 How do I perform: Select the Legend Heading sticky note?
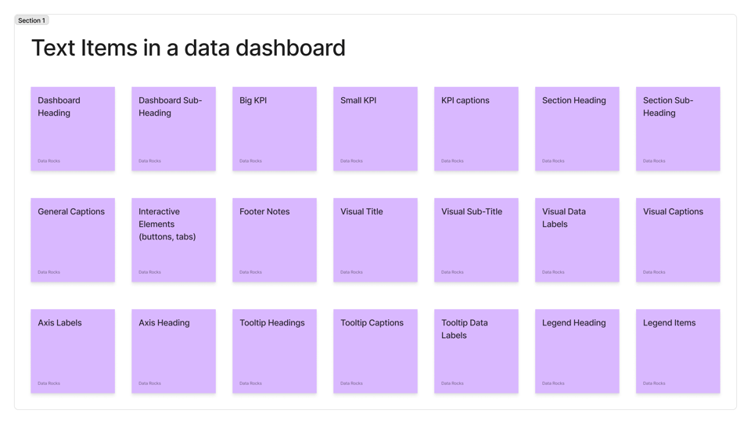click(577, 351)
